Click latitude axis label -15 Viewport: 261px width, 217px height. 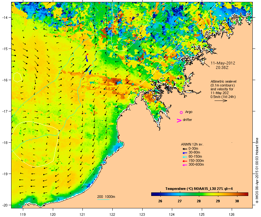click(4, 49)
